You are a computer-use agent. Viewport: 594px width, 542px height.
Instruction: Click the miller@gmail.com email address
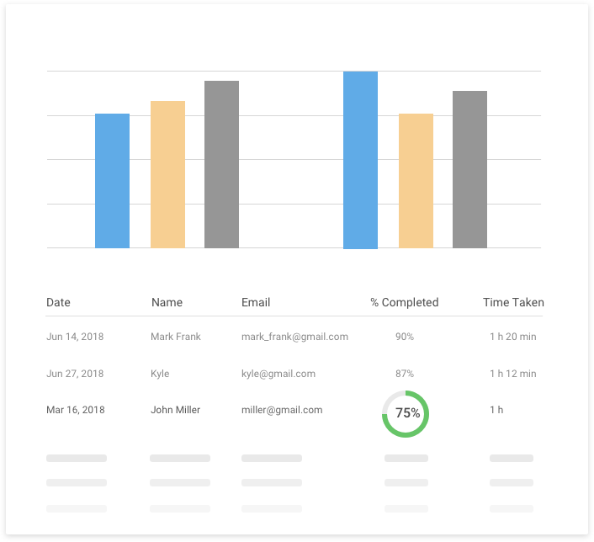pos(282,410)
